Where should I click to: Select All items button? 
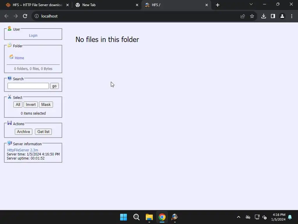pyautogui.click(x=18, y=105)
